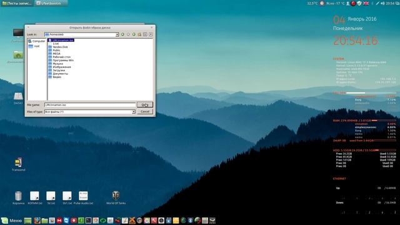
Task: Click the show desktop icon in taskbar
Action: 27,221
